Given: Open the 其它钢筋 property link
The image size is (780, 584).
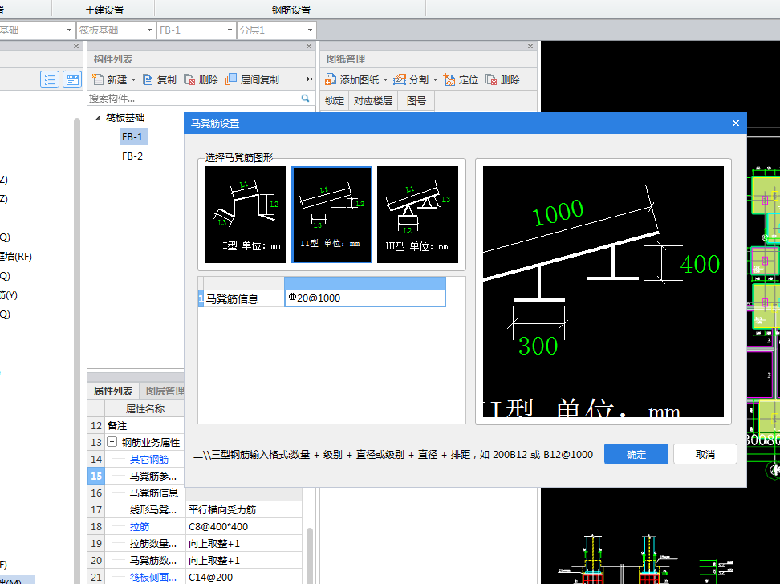Looking at the screenshot, I should pyautogui.click(x=149, y=459).
